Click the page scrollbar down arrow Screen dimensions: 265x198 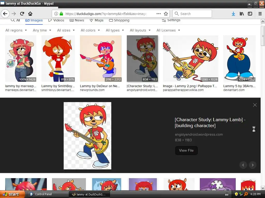(263, 188)
